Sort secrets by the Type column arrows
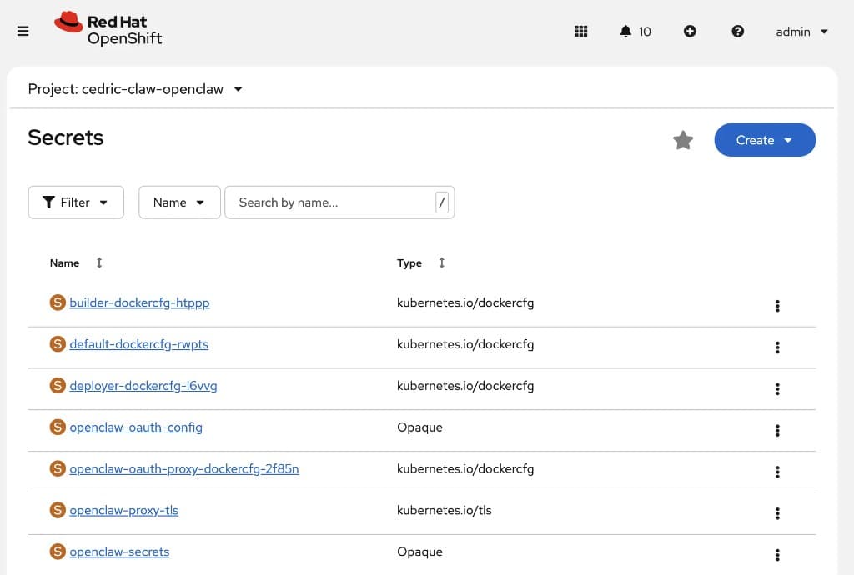Screen dimensions: 854x575 pyautogui.click(x=441, y=262)
